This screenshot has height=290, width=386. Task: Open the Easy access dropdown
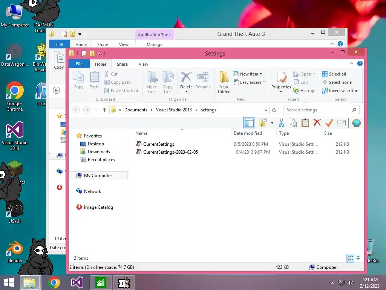pos(249,82)
